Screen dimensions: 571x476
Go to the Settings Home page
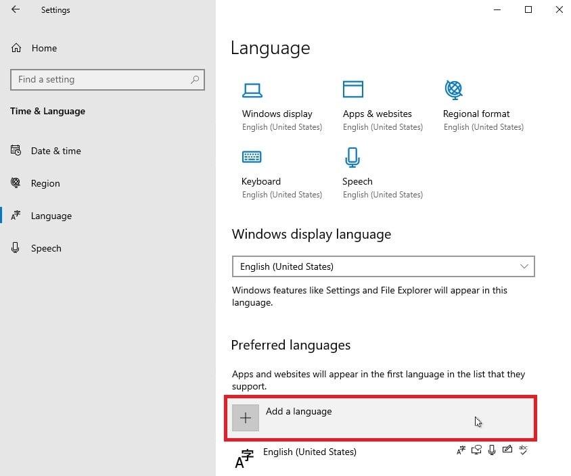tap(43, 48)
